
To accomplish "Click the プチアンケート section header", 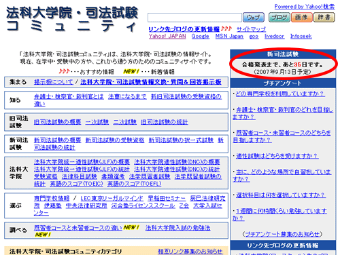I will pos(283,83).
